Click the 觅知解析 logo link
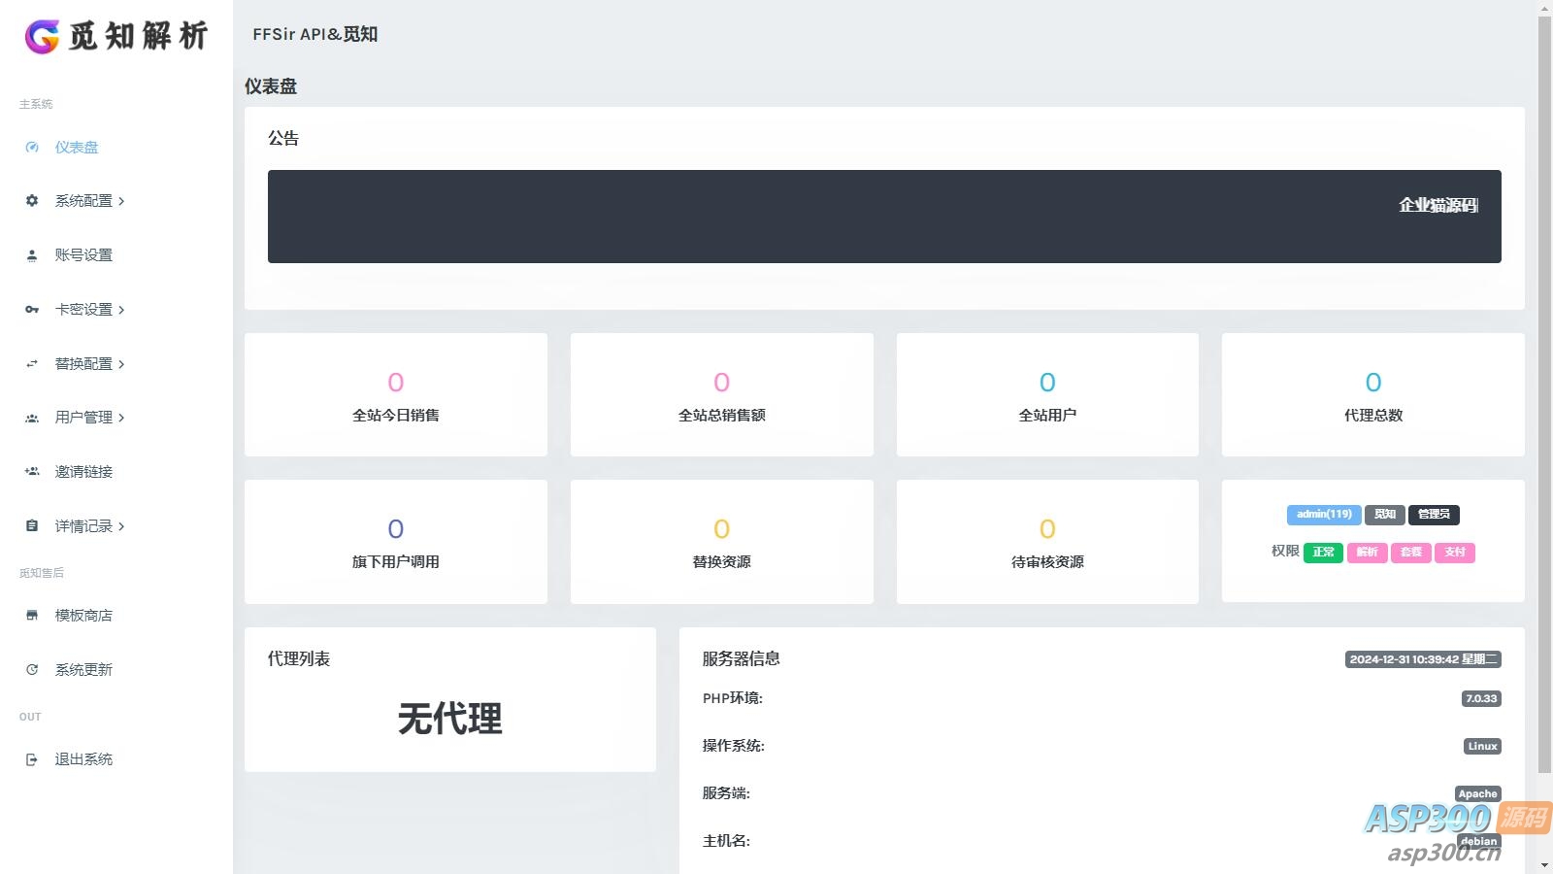 click(x=116, y=36)
